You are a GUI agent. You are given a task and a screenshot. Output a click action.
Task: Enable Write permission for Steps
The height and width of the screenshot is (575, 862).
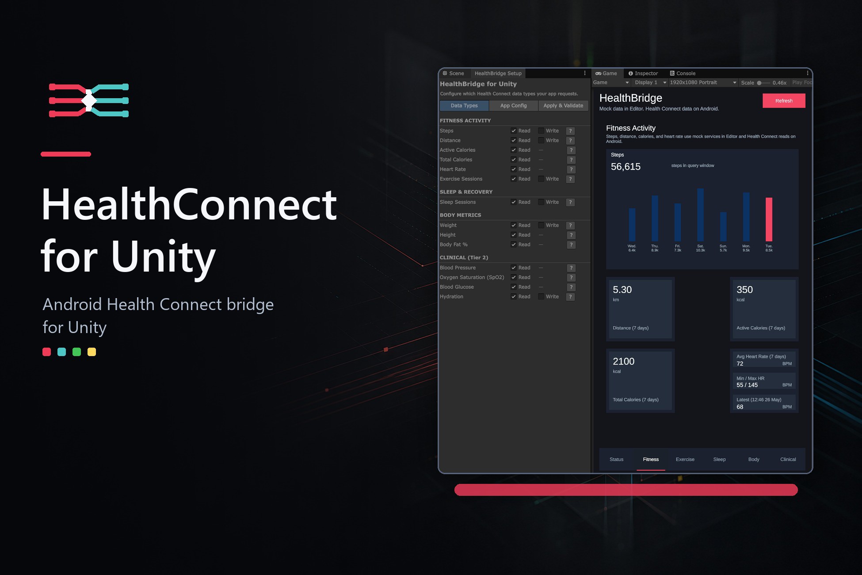point(541,131)
